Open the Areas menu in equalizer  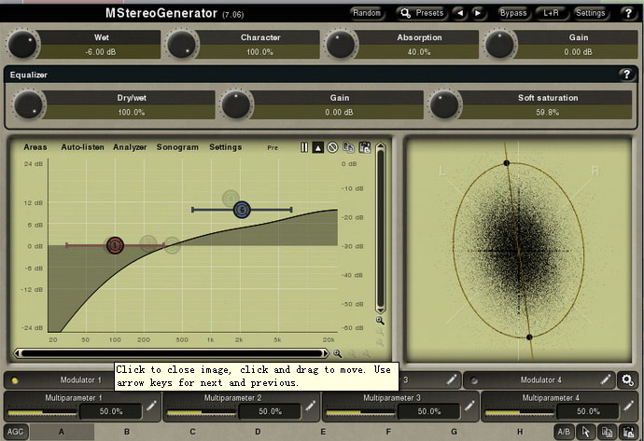coord(35,147)
